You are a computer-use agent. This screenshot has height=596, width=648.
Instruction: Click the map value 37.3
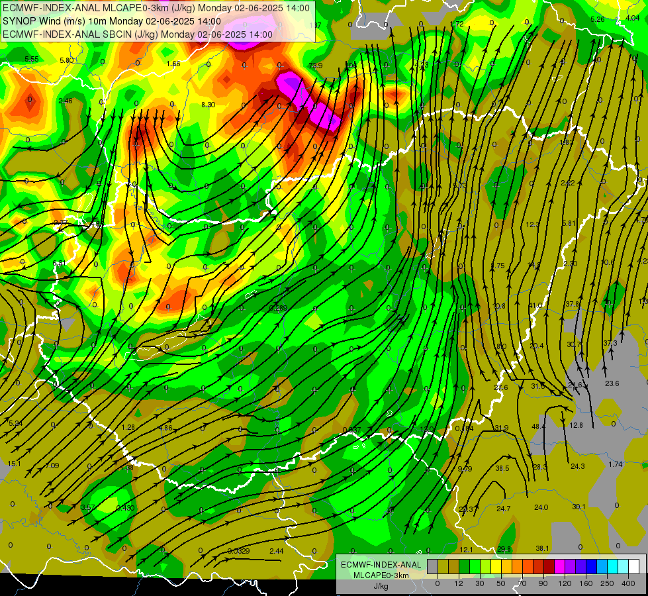(x=610, y=343)
